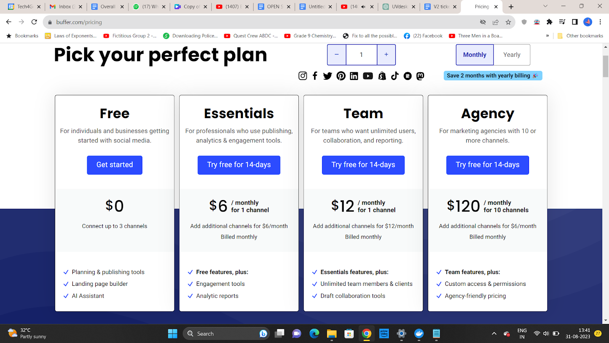Click the YouTube channel icon
609x343 pixels.
[368, 76]
